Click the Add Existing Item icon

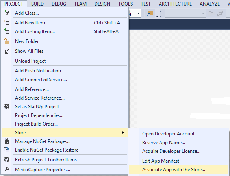tap(7, 31)
